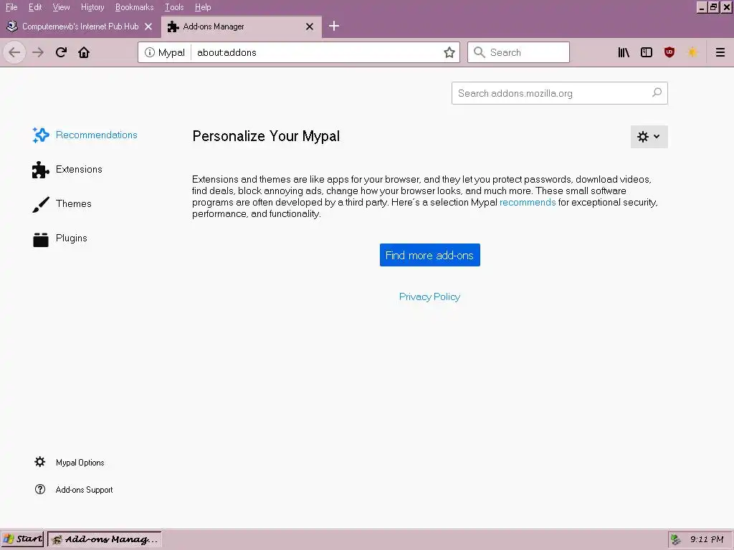
Task: Open Mypal Options
Action: click(x=70, y=462)
